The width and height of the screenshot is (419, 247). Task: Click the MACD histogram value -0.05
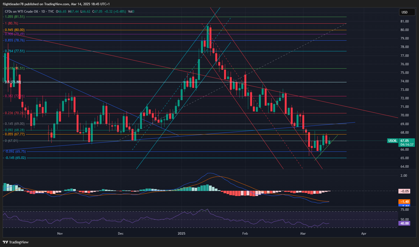(404, 191)
